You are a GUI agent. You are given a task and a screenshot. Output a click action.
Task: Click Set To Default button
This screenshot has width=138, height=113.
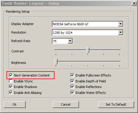click(116, 104)
